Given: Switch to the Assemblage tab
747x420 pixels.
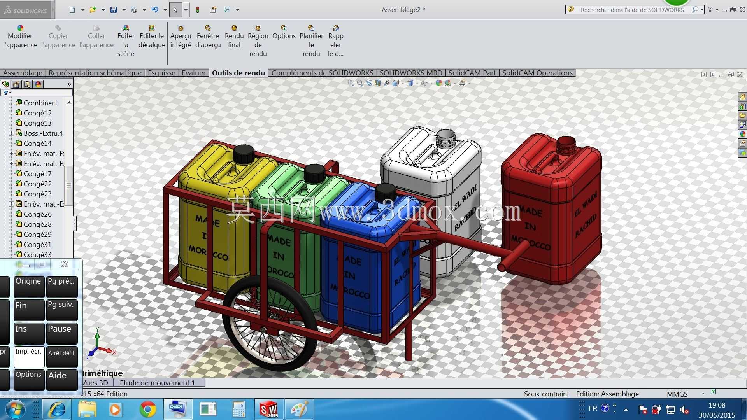Looking at the screenshot, I should click(23, 73).
